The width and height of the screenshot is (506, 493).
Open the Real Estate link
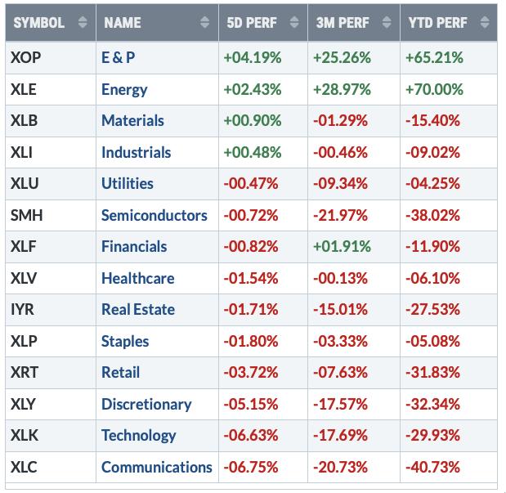pyautogui.click(x=138, y=309)
